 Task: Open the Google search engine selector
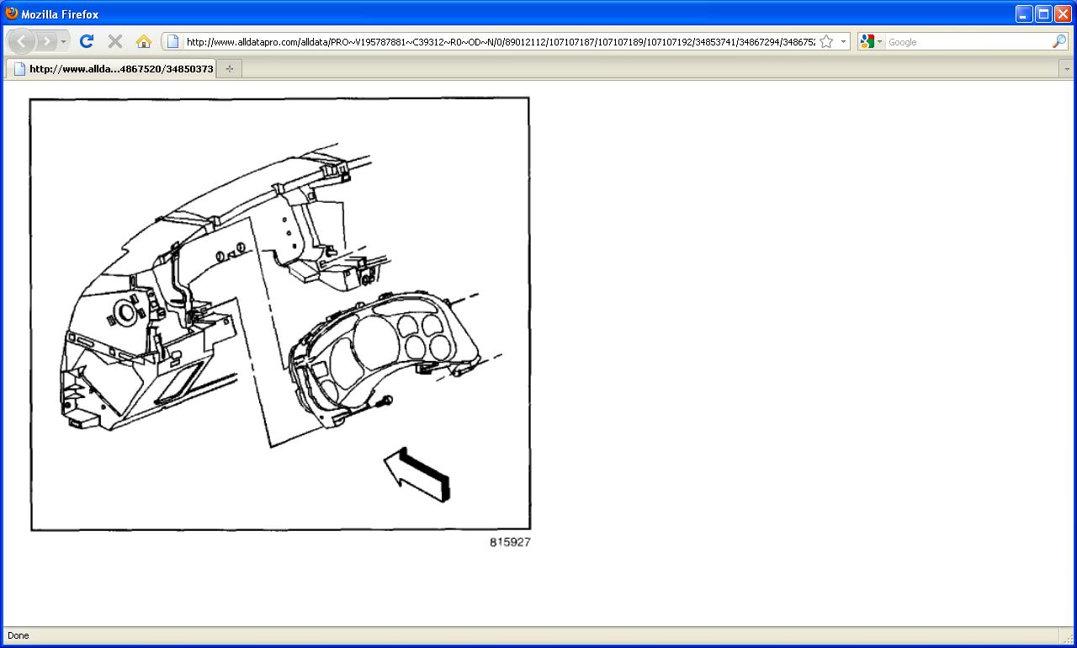click(x=871, y=41)
